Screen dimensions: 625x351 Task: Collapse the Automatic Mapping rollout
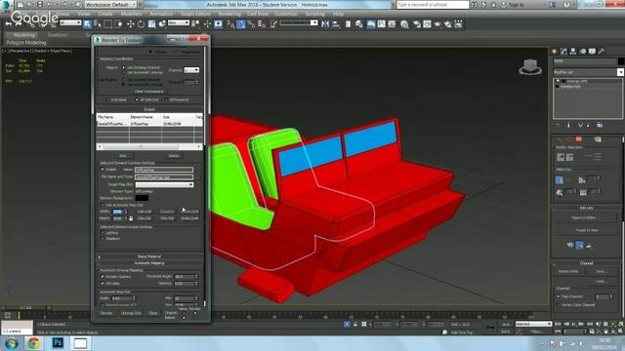point(149,263)
